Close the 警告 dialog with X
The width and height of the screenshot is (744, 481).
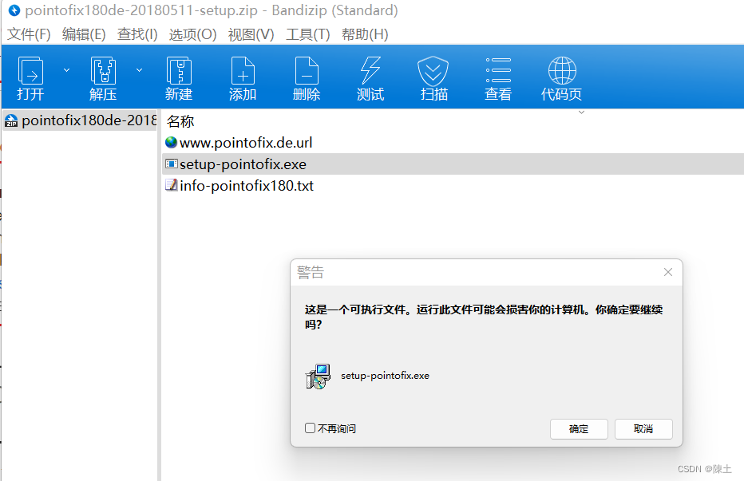(668, 272)
